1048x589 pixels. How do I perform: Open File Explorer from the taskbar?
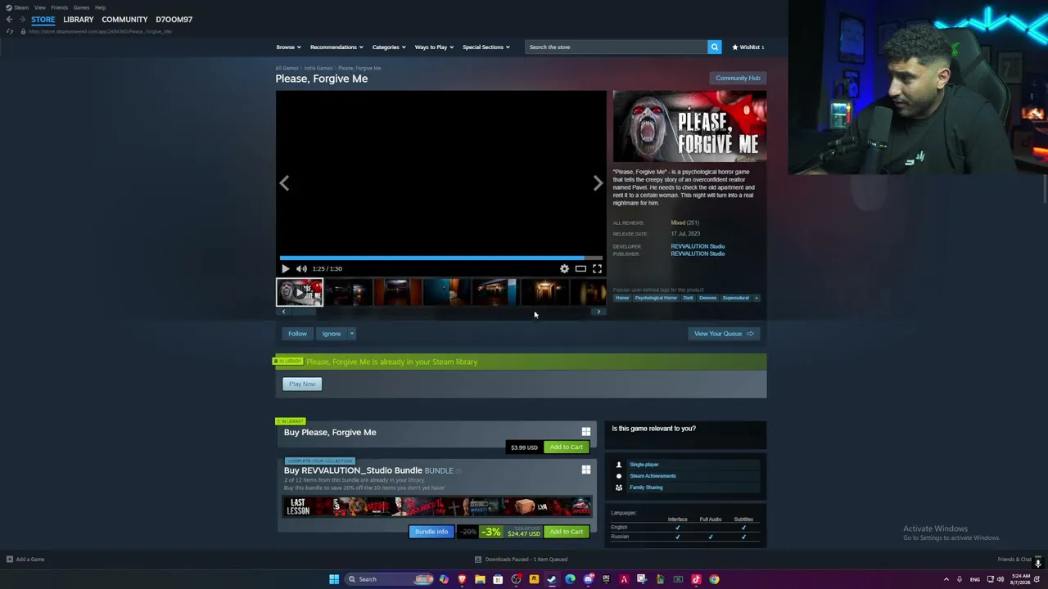point(480,579)
